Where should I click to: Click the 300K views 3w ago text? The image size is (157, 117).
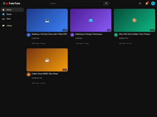pyautogui.click(x=38, y=83)
